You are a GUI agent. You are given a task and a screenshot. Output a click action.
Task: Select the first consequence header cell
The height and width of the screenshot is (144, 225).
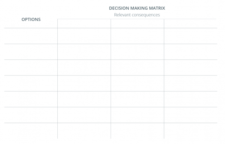(84, 24)
